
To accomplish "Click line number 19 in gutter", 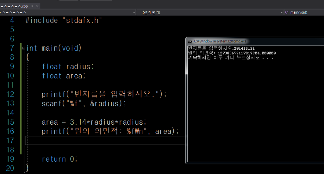I will coord(10,159).
